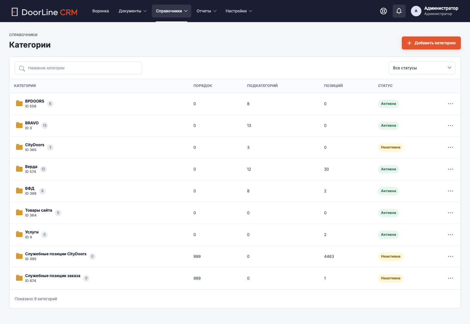Image resolution: width=470 pixels, height=324 pixels.
Task: Click subcategory count badge 12 beside Верда
Action: 43,169
